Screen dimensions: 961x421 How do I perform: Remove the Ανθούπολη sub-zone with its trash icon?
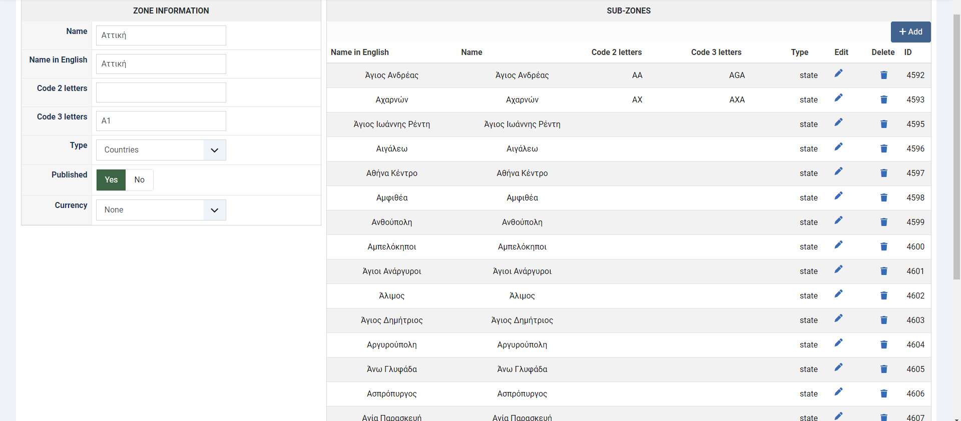coord(883,222)
